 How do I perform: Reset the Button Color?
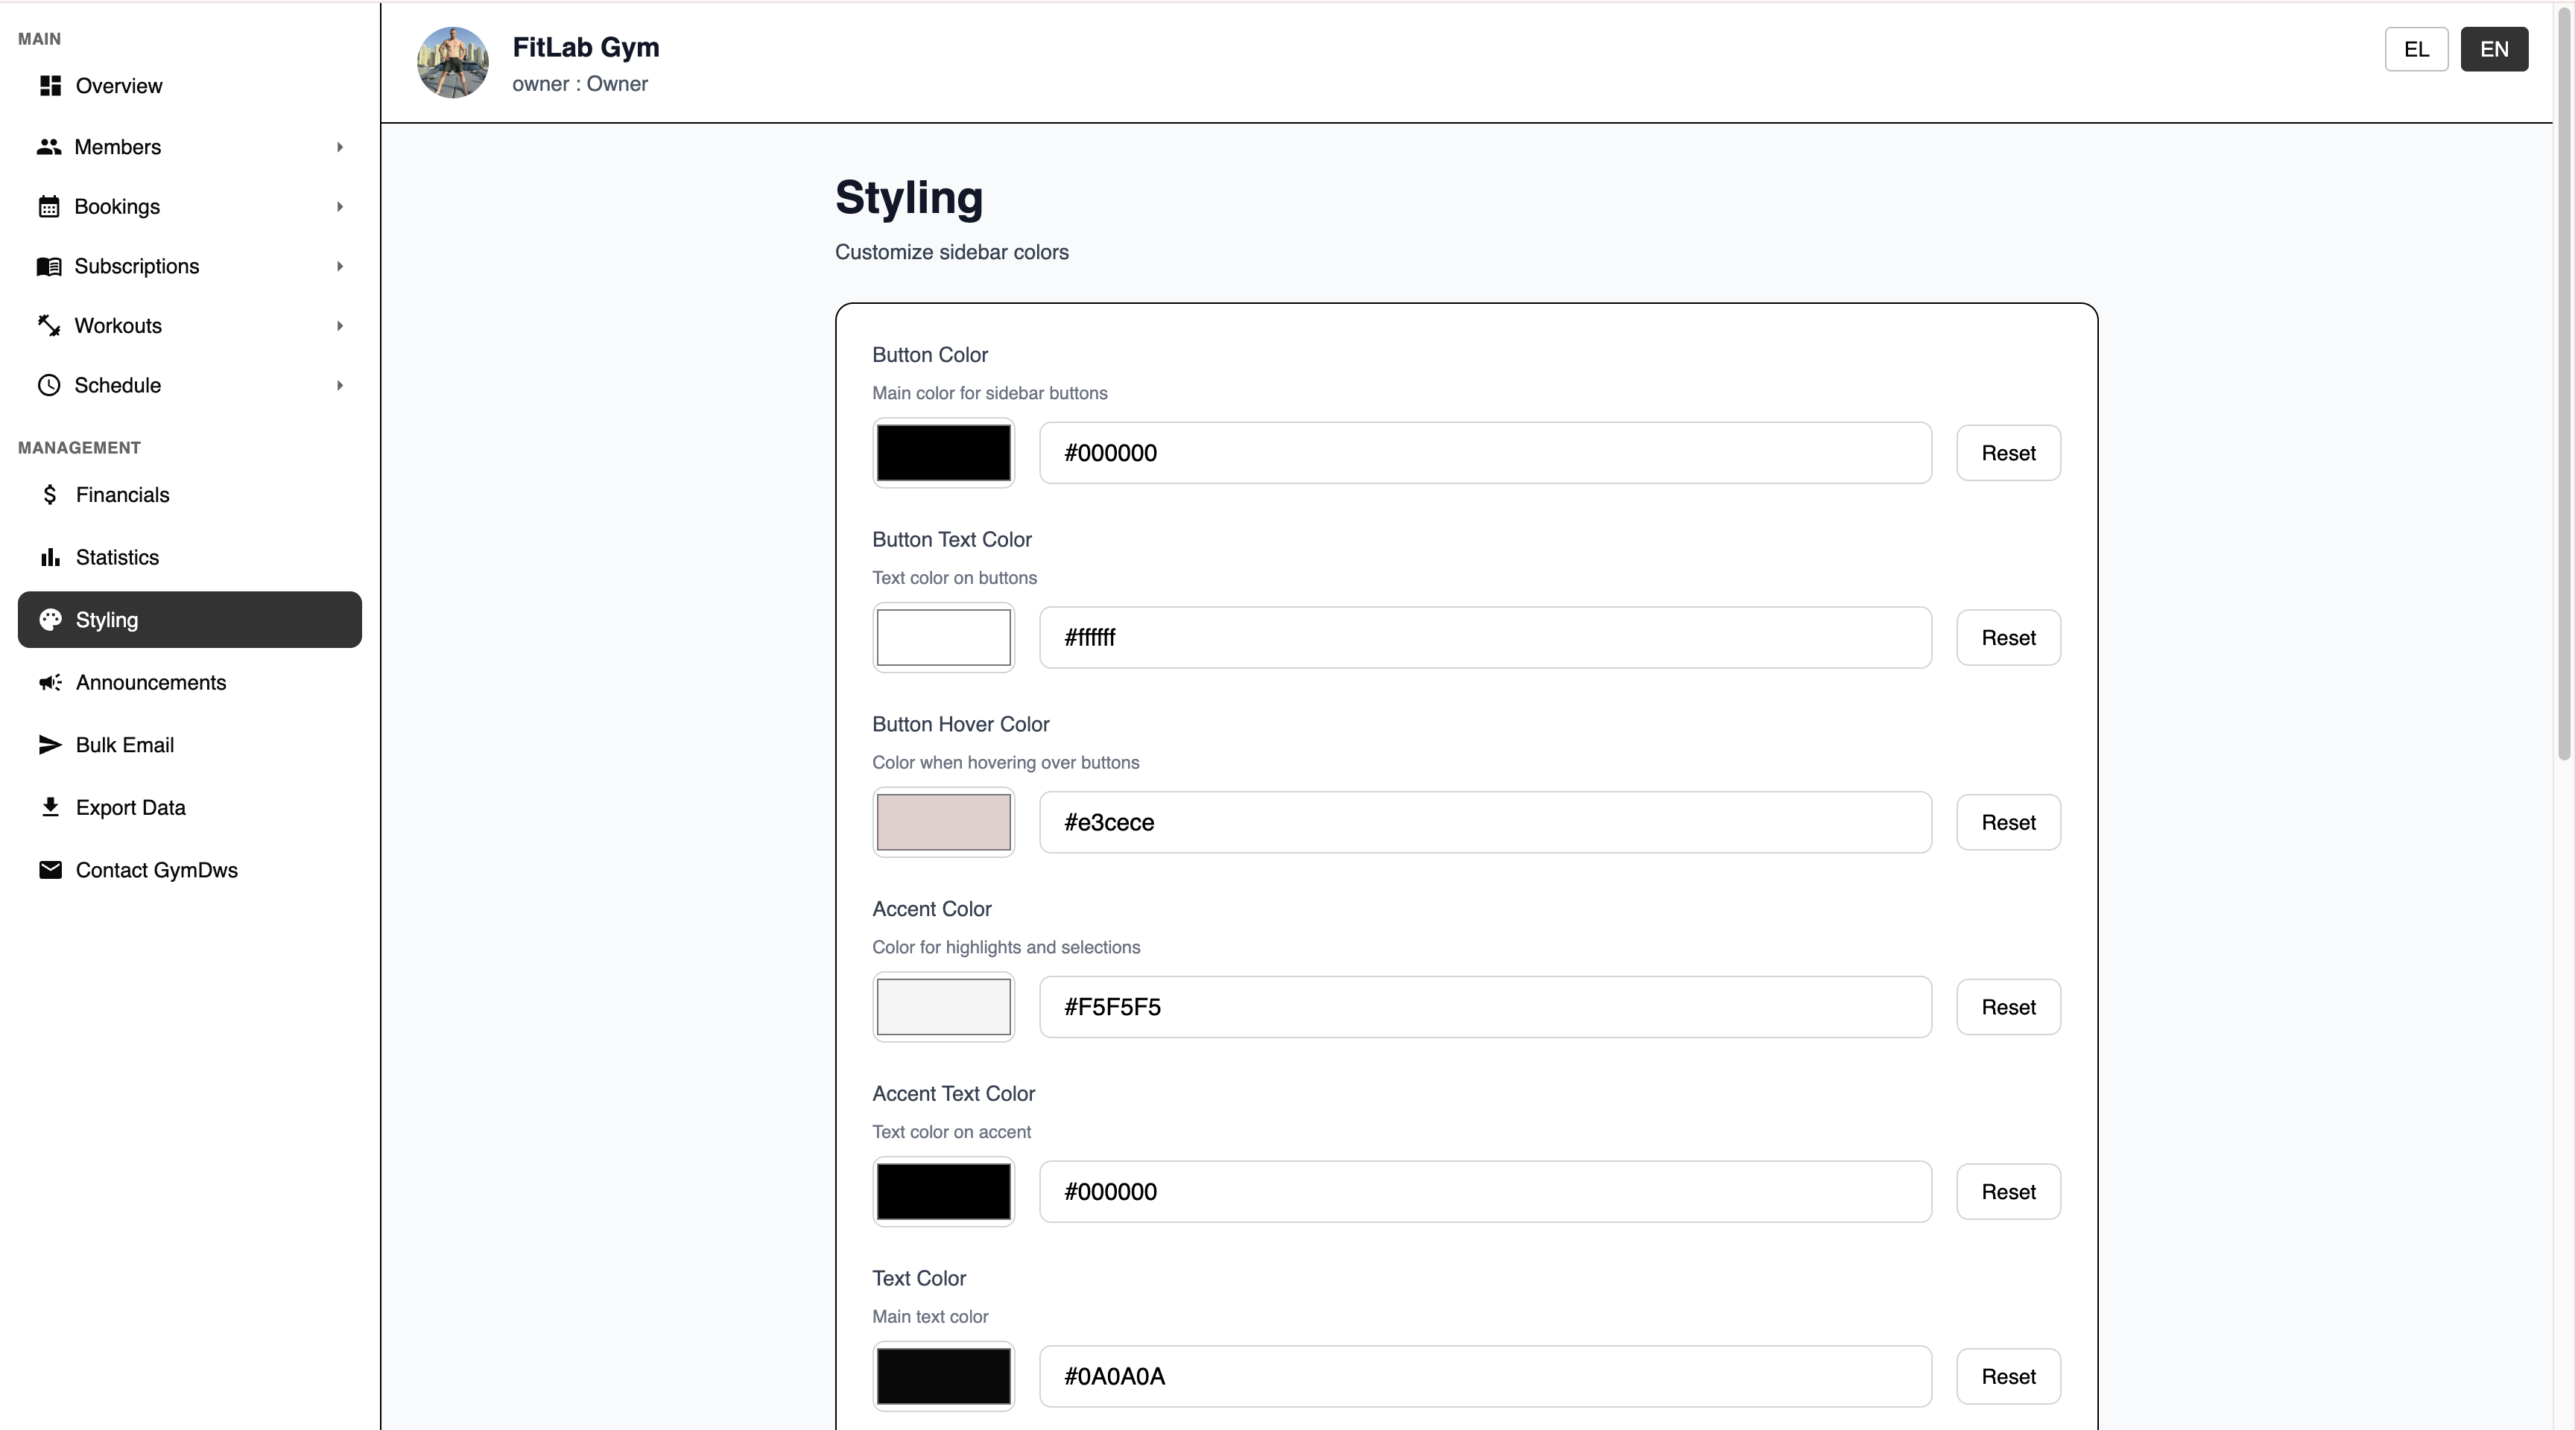click(x=2008, y=453)
